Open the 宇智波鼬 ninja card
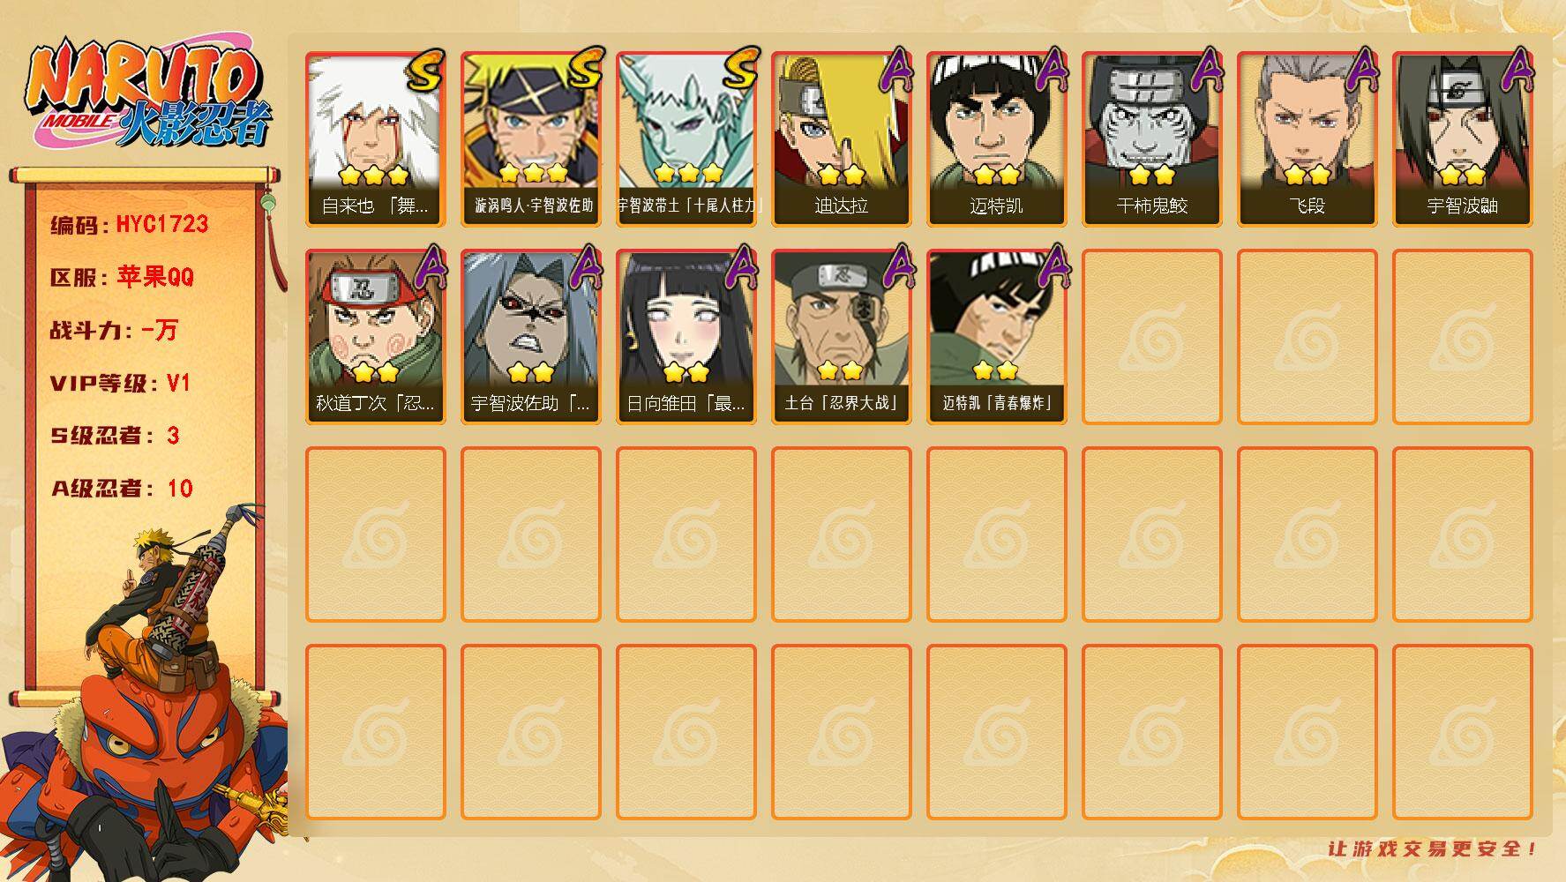1566x882 pixels. (1463, 139)
